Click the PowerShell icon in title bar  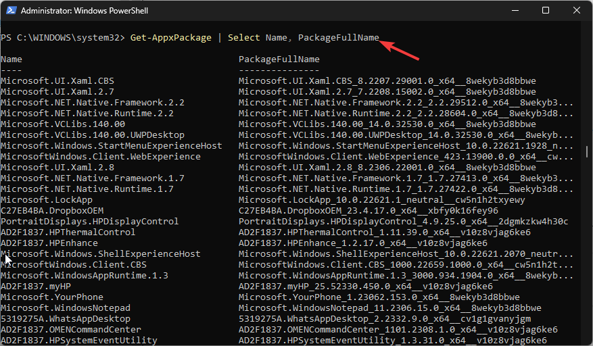click(x=11, y=11)
